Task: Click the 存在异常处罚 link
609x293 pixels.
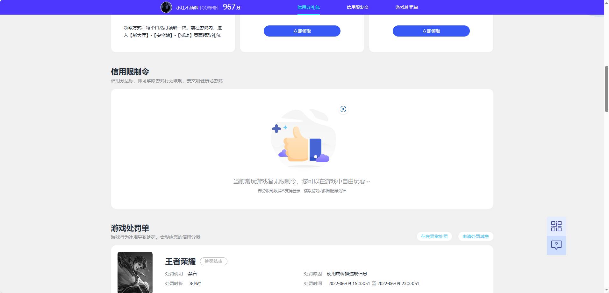Action: coord(434,236)
